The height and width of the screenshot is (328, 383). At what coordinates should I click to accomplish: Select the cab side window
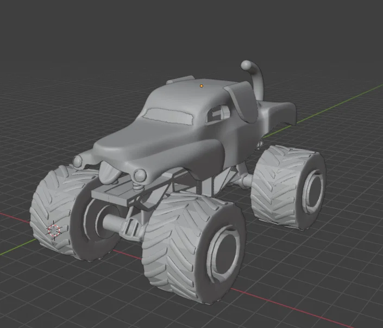pos(218,113)
